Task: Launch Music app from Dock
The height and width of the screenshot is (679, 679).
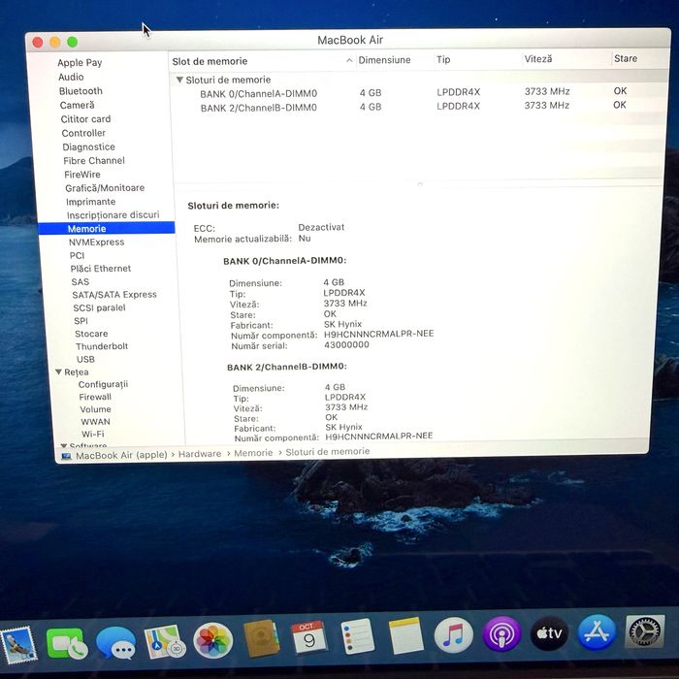Action: point(453,634)
